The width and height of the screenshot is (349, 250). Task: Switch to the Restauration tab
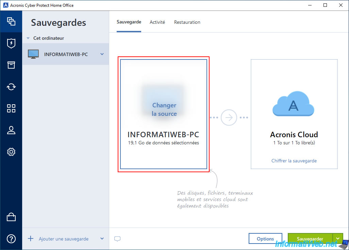[x=187, y=22]
